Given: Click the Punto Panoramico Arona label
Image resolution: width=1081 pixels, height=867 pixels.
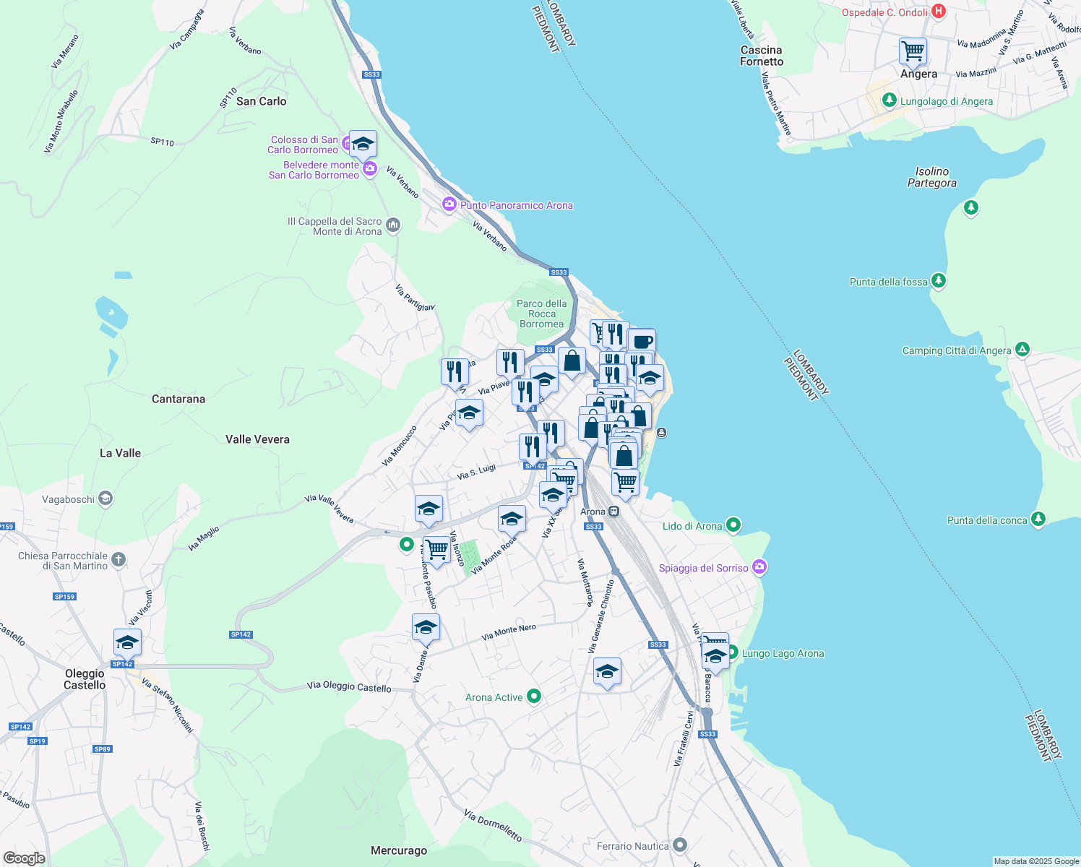Looking at the screenshot, I should click(517, 205).
